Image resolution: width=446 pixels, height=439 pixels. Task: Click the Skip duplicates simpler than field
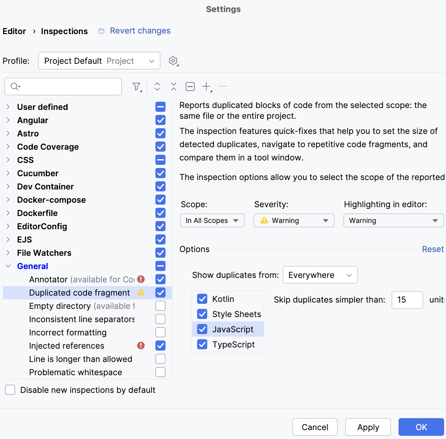click(407, 300)
